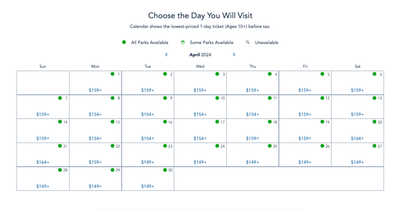
Task: Click the April 2024 month label
Action: click(x=200, y=55)
